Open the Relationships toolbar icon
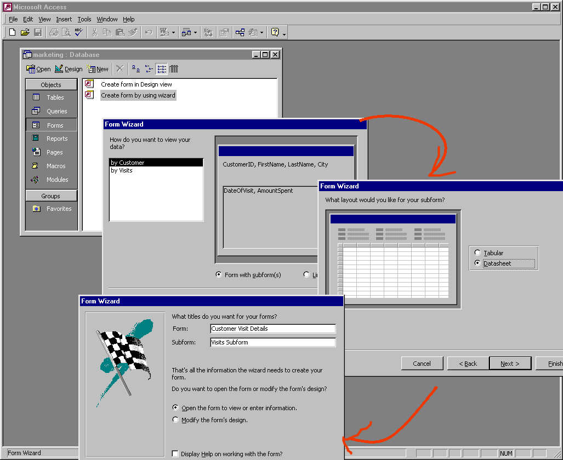This screenshot has height=460, width=563. click(x=240, y=32)
